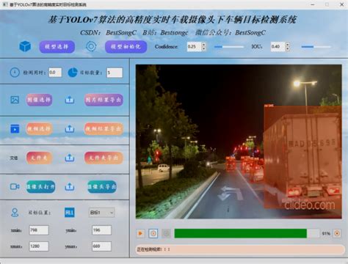
Task: Click the CSDN BestSongC credit text
Action: point(108,32)
